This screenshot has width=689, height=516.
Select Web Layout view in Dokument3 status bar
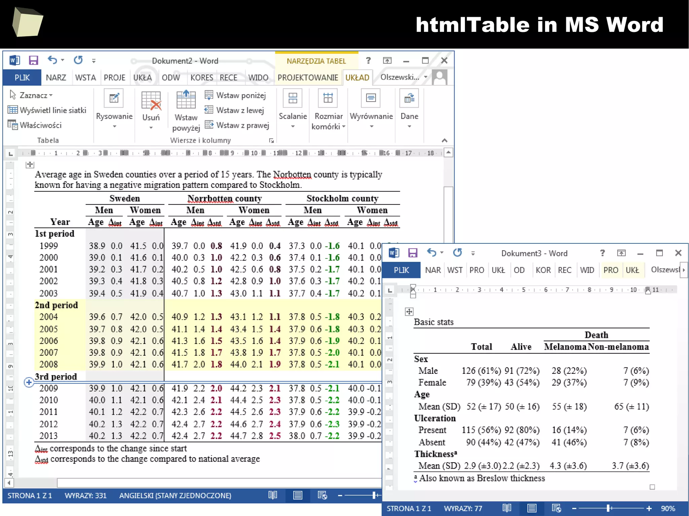[556, 508]
